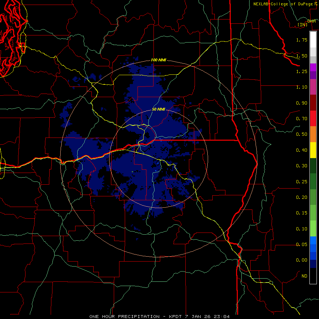
Task: Click the orange legend swatch
Action: [313, 134]
